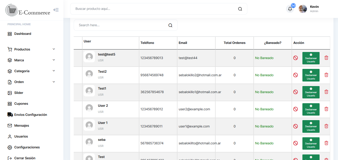The height and width of the screenshot is (160, 338).
Task: Click the notification bell icon
Action: tap(290, 9)
